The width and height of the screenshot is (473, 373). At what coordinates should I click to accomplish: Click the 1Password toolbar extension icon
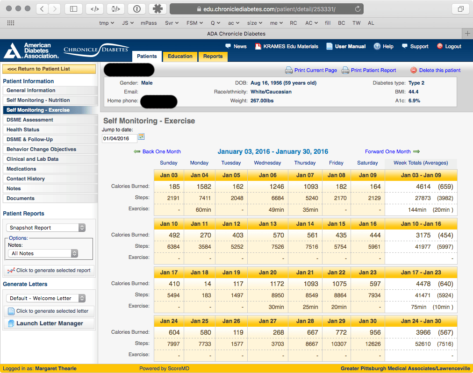(137, 9)
